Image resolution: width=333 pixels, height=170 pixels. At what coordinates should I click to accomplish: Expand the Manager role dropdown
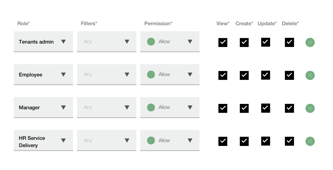pyautogui.click(x=43, y=107)
